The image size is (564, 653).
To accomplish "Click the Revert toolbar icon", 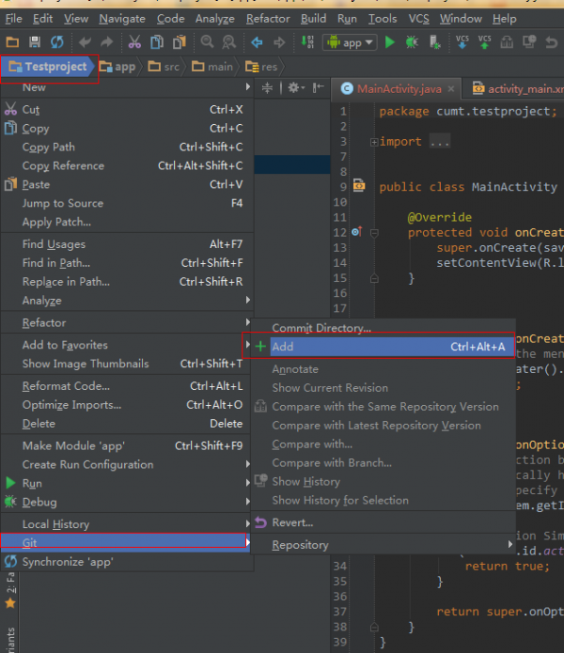I will [551, 42].
